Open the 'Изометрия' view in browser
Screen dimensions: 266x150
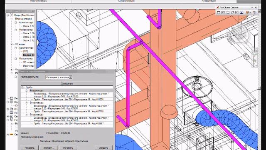pyautogui.click(x=29, y=66)
